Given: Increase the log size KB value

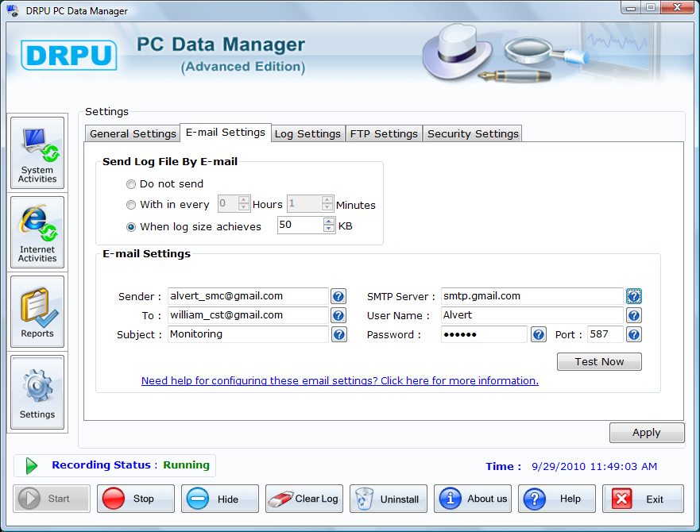Looking at the screenshot, I should pos(329,222).
